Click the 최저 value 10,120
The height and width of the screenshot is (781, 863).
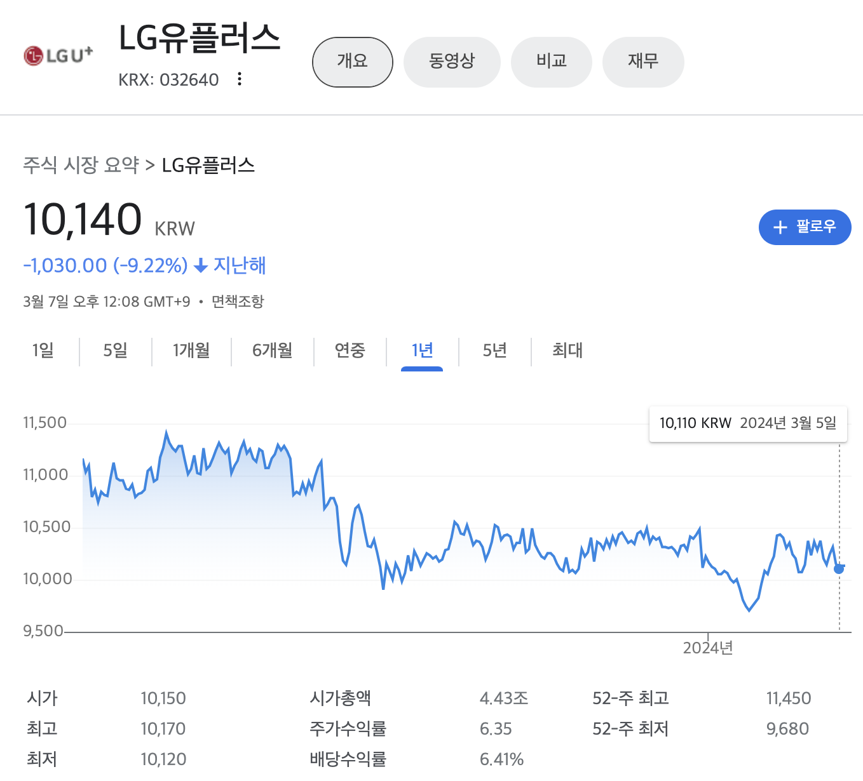163,759
